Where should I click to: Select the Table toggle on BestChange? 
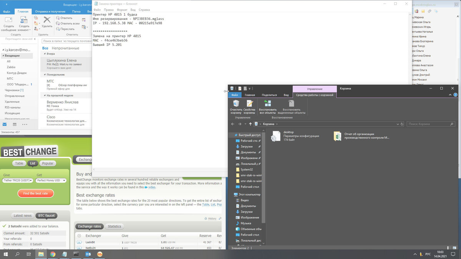19,163
